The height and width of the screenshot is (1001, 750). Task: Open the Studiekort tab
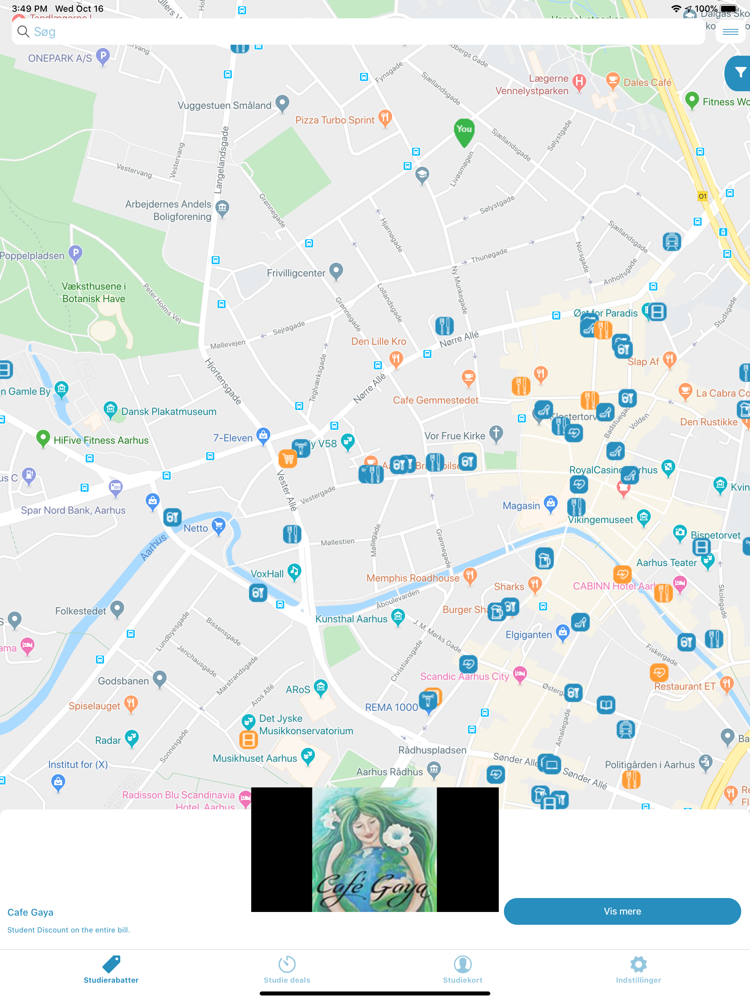(462, 970)
